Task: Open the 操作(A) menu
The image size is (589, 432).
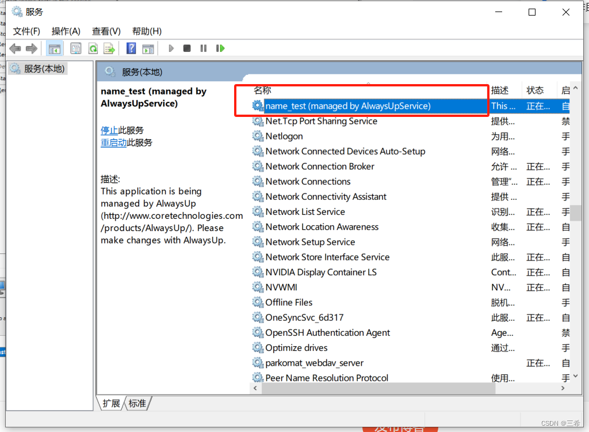Action: pyautogui.click(x=66, y=31)
